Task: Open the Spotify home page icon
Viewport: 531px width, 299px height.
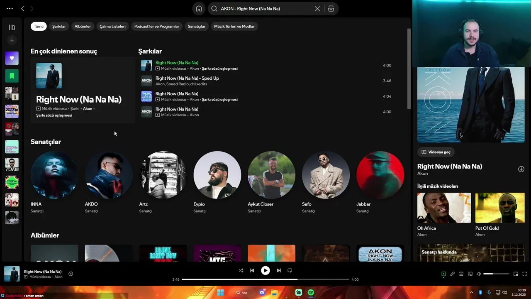Action: coord(199,9)
